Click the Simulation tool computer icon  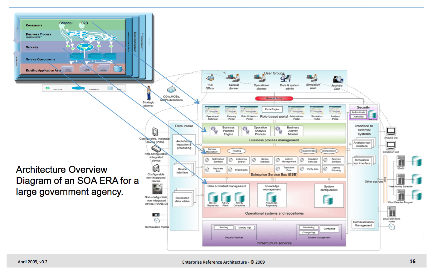coord(391,146)
